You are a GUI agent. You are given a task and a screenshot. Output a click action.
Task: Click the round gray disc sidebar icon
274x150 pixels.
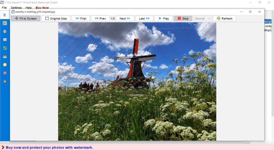coord(5,32)
